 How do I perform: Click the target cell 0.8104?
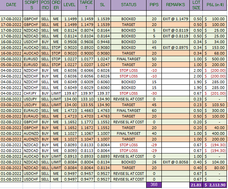(86, 36)
